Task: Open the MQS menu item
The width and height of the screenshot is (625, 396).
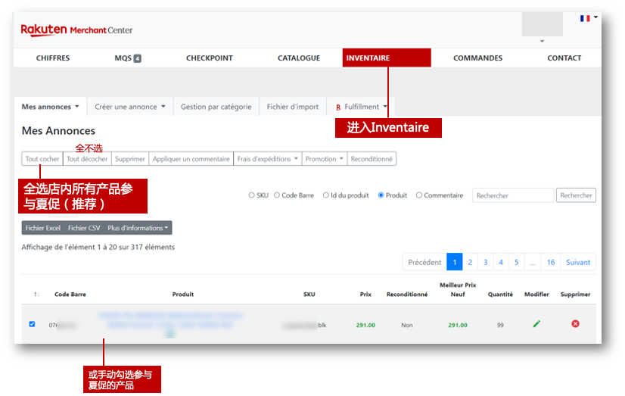Action: [x=128, y=58]
